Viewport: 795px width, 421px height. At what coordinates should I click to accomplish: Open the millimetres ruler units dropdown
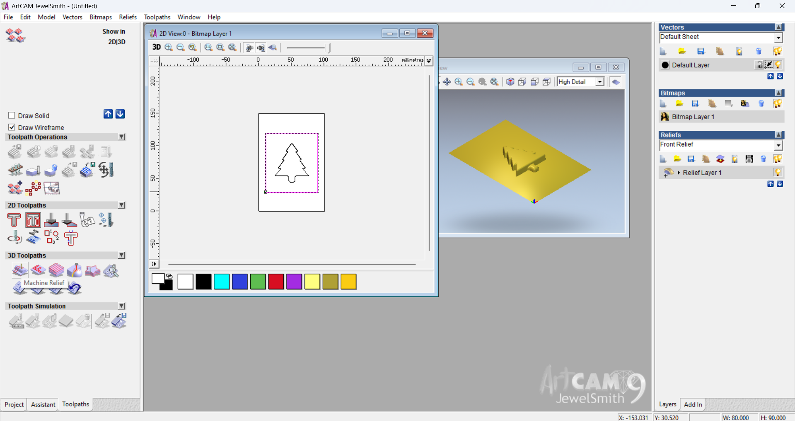click(429, 60)
